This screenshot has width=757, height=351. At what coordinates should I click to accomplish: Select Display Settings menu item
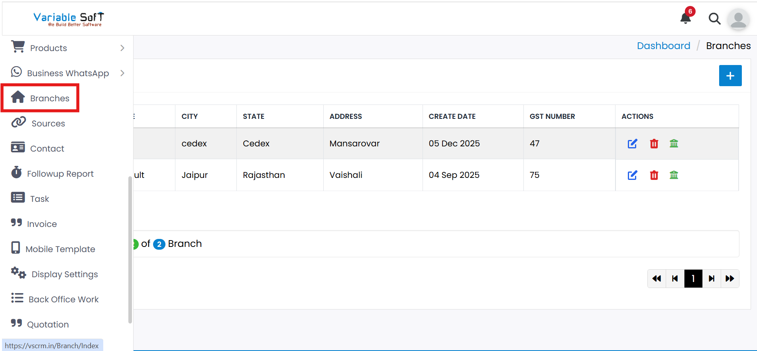65,274
